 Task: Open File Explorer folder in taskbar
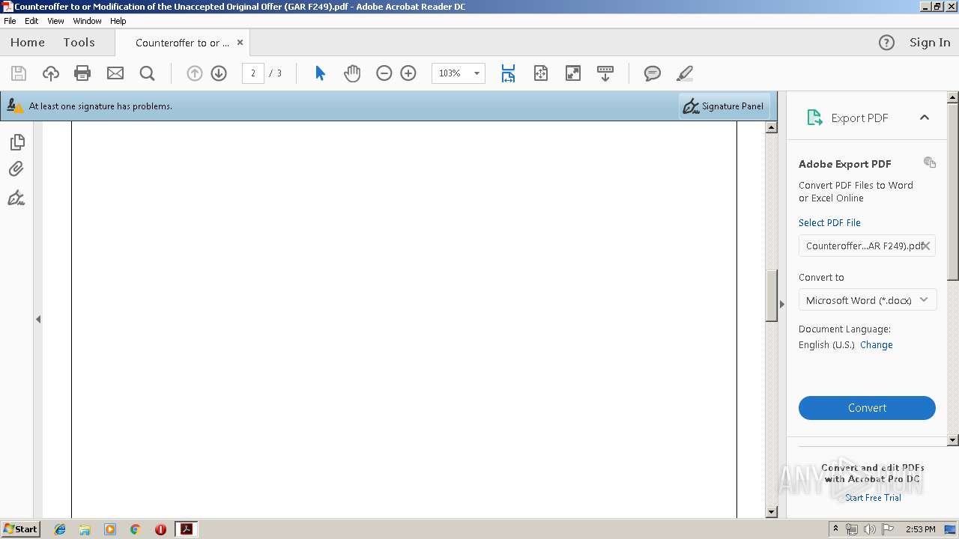tap(85, 529)
